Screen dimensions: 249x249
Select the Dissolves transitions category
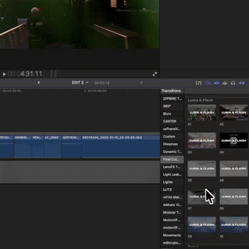(x=172, y=144)
